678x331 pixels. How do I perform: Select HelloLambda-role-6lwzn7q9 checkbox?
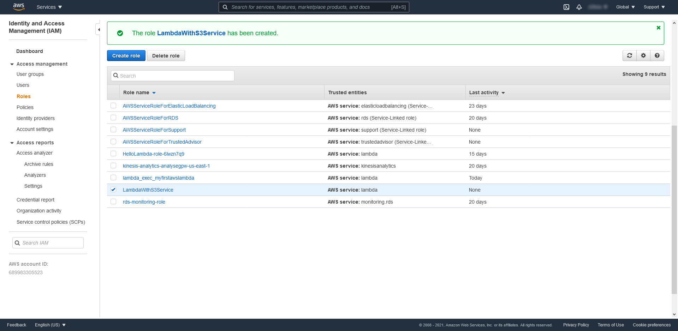point(113,154)
